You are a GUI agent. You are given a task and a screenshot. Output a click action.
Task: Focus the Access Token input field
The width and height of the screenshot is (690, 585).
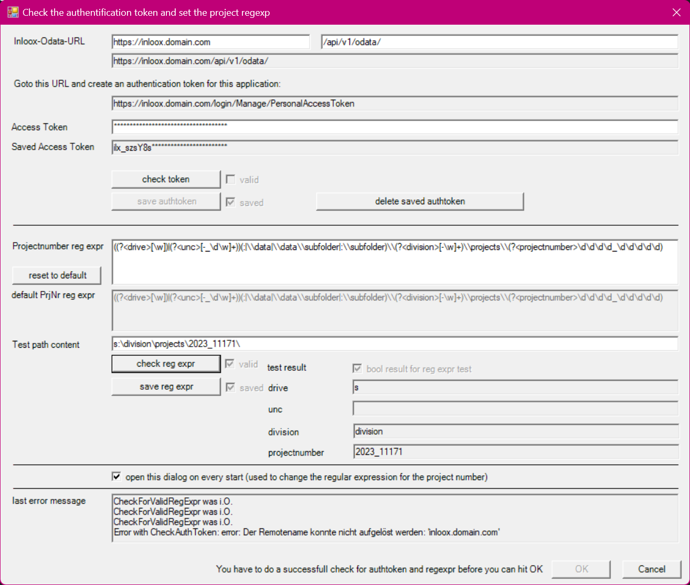tap(395, 127)
